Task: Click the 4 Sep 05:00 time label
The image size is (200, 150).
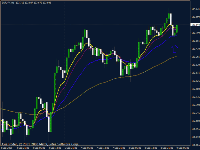Action: pyautogui.click(x=39, y=148)
